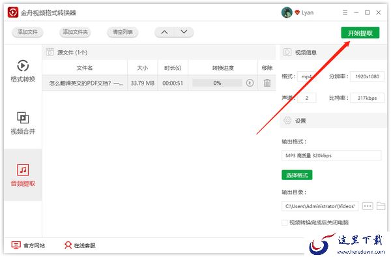Click the 清空列表 button
The height and width of the screenshot is (257, 391).
123,32
